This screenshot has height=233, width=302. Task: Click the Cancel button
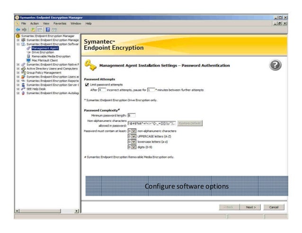pyautogui.click(x=274, y=207)
